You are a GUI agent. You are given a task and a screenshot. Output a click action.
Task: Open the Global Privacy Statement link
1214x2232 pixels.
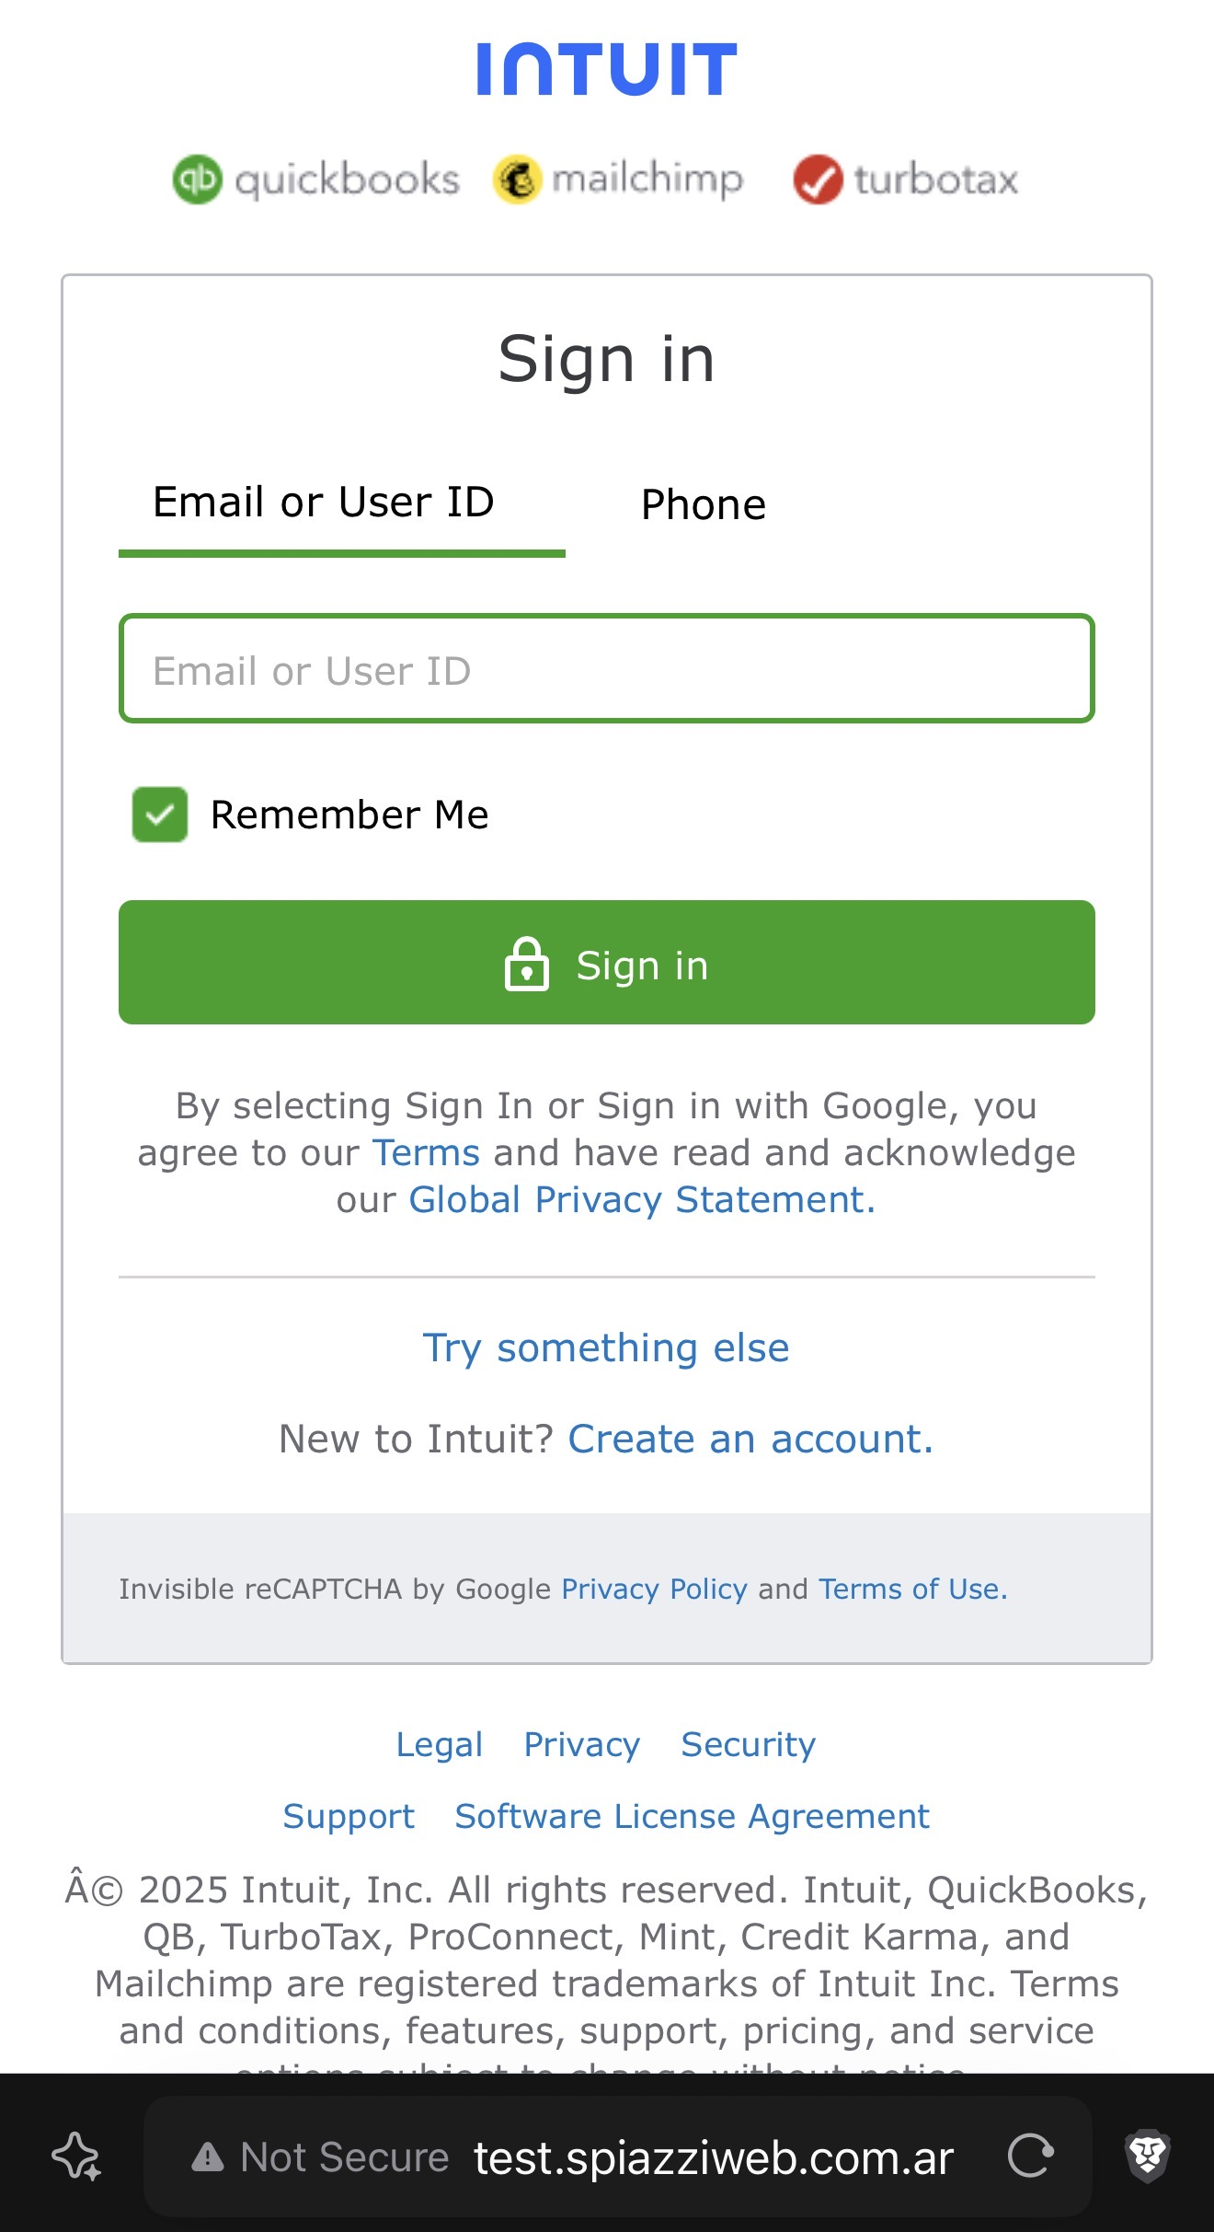pyautogui.click(x=642, y=1199)
